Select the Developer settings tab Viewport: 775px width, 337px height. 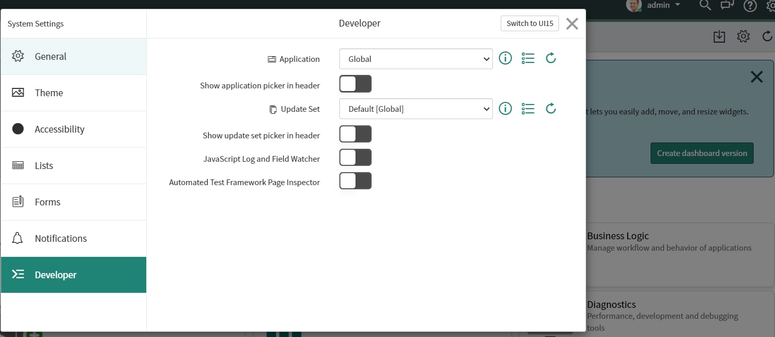(x=73, y=275)
